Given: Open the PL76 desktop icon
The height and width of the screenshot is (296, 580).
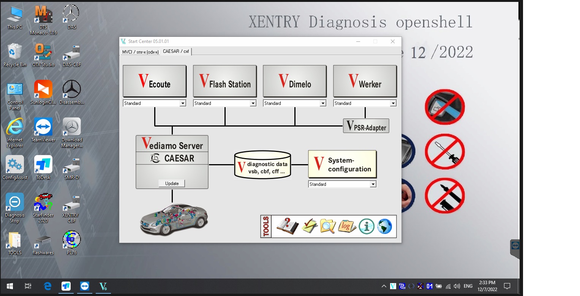Looking at the screenshot, I should pos(71,243).
